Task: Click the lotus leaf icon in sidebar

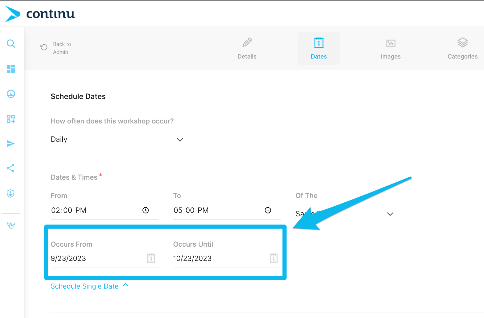Action: 11,225
